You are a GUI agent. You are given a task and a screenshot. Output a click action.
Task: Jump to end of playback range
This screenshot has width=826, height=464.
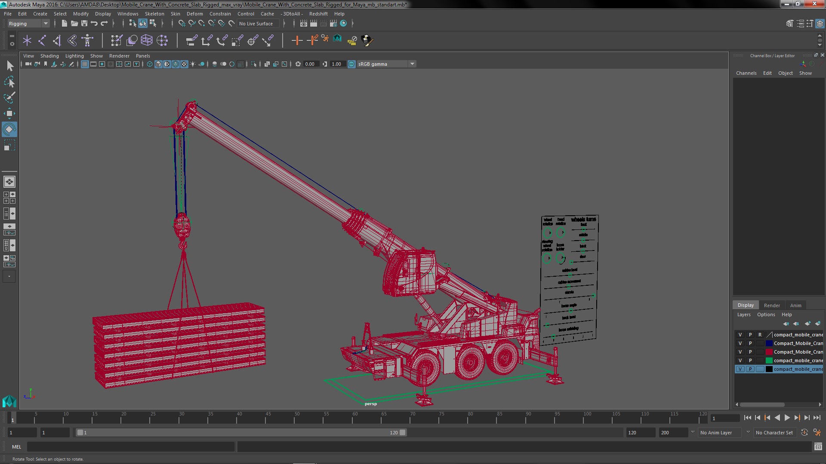(817, 418)
